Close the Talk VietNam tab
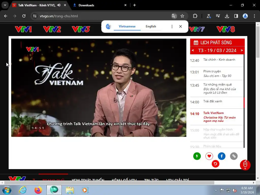This screenshot has width=260, height=195. click(x=65, y=5)
